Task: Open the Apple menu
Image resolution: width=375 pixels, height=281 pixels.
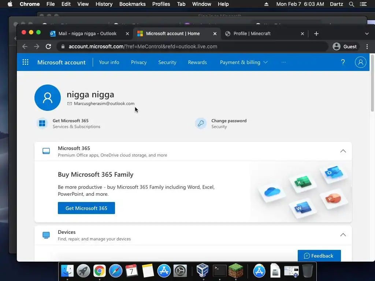Action: [x=10, y=4]
